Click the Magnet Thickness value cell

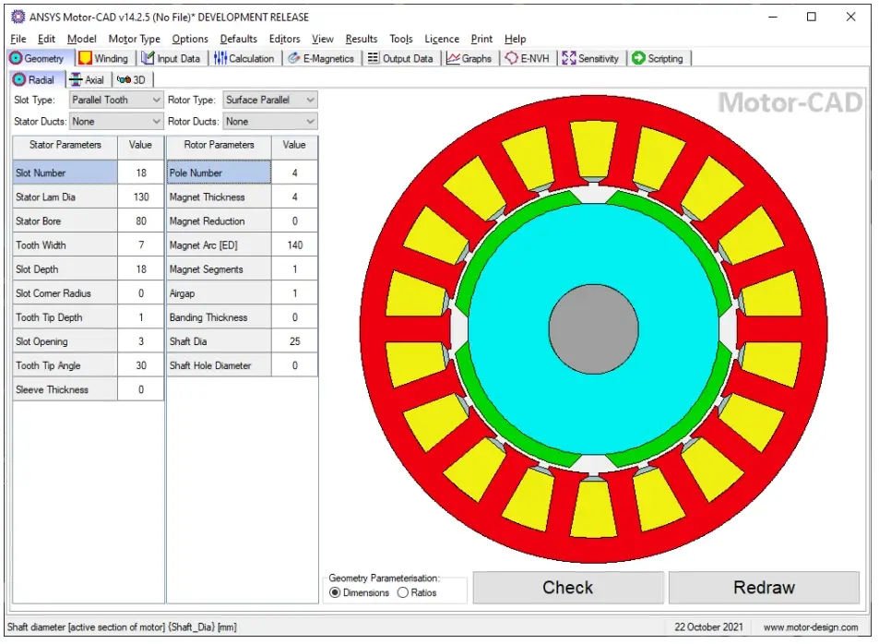[x=295, y=197]
